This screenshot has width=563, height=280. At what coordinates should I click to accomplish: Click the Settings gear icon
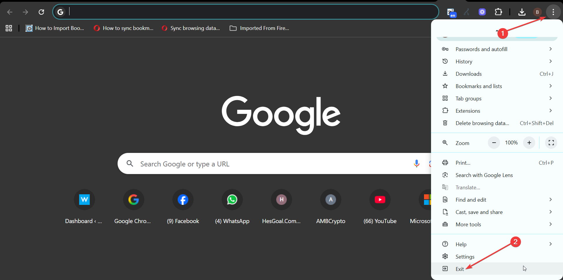(445, 257)
